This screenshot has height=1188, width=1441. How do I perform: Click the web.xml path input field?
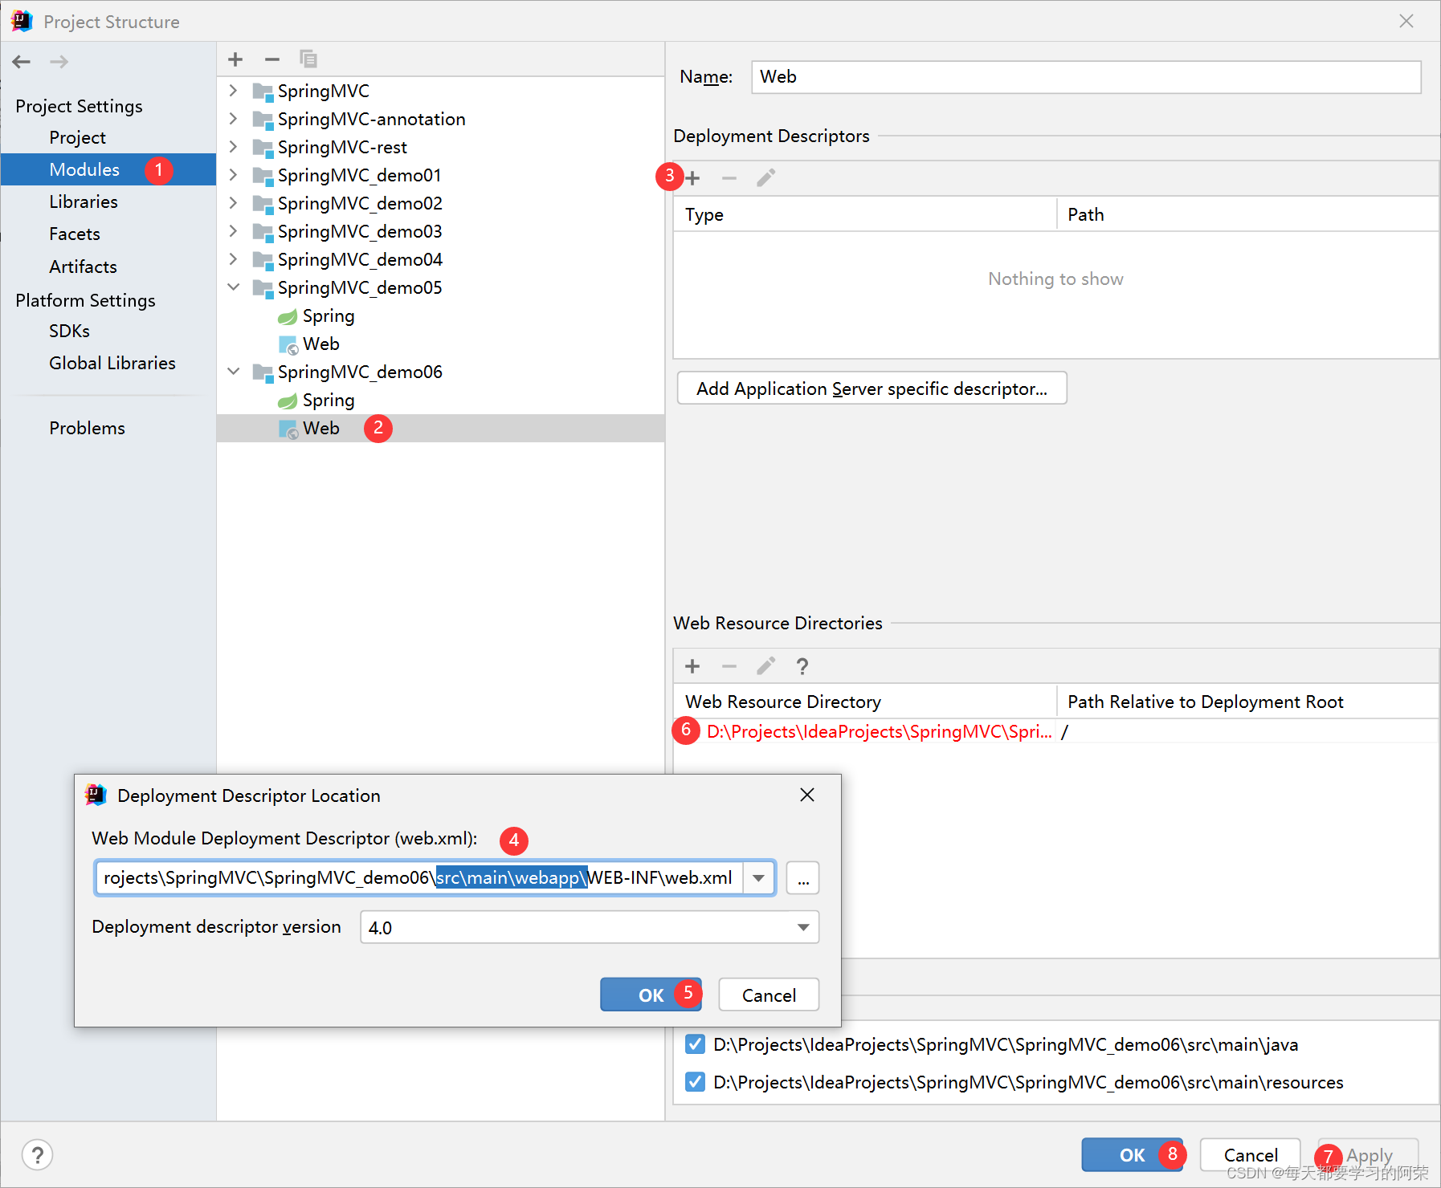click(x=419, y=878)
